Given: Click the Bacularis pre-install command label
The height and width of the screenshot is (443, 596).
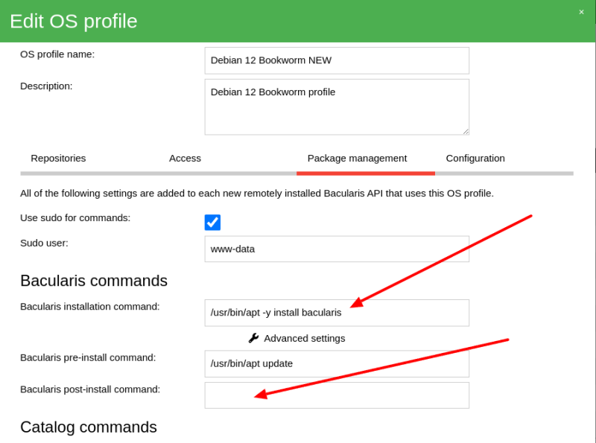Looking at the screenshot, I should 88,357.
